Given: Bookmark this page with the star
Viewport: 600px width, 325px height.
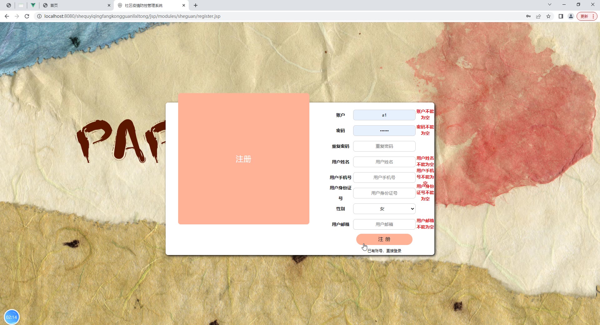Looking at the screenshot, I should click(x=548, y=16).
